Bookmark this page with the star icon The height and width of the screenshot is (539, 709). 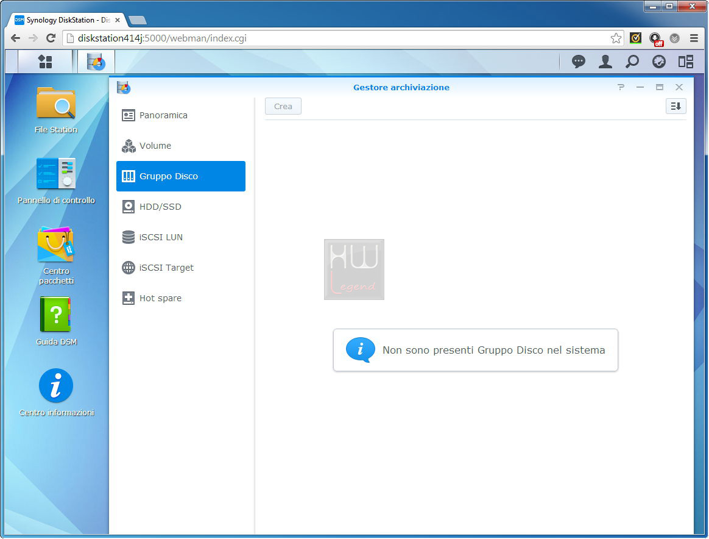coord(616,38)
